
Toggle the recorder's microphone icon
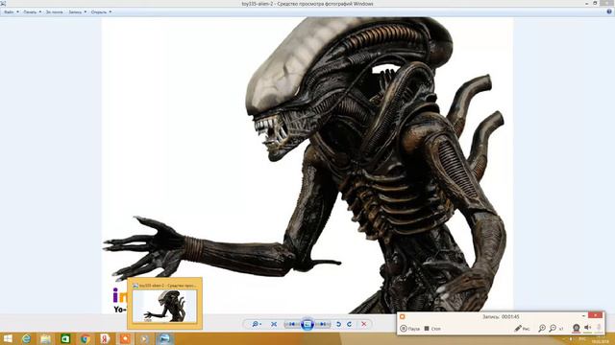click(599, 328)
